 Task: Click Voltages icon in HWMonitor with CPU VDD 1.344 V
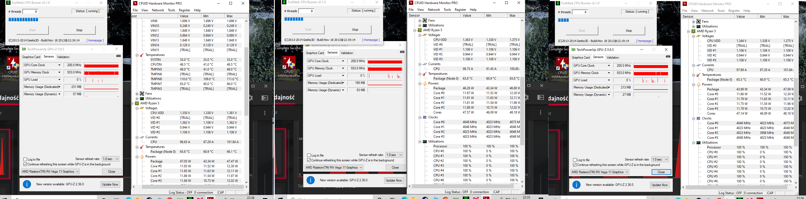[x=698, y=36]
